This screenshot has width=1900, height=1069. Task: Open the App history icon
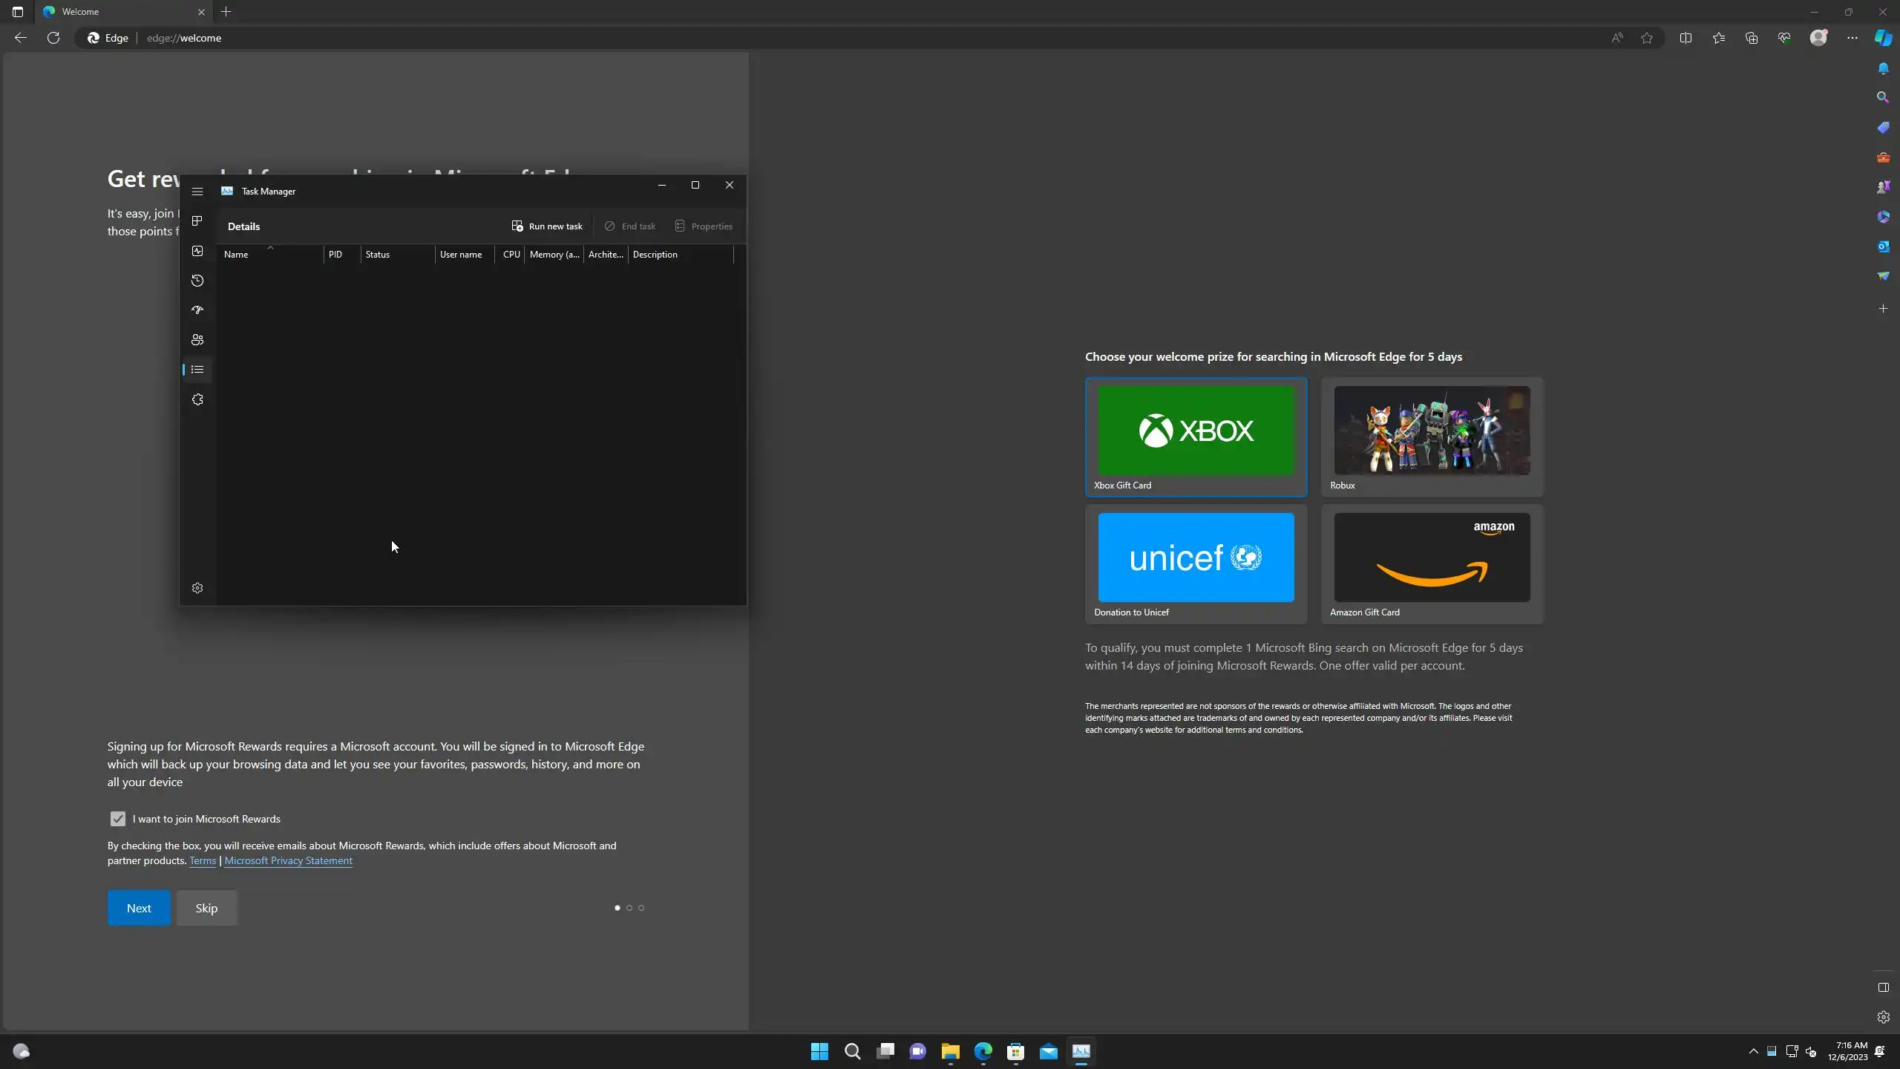pyautogui.click(x=197, y=281)
